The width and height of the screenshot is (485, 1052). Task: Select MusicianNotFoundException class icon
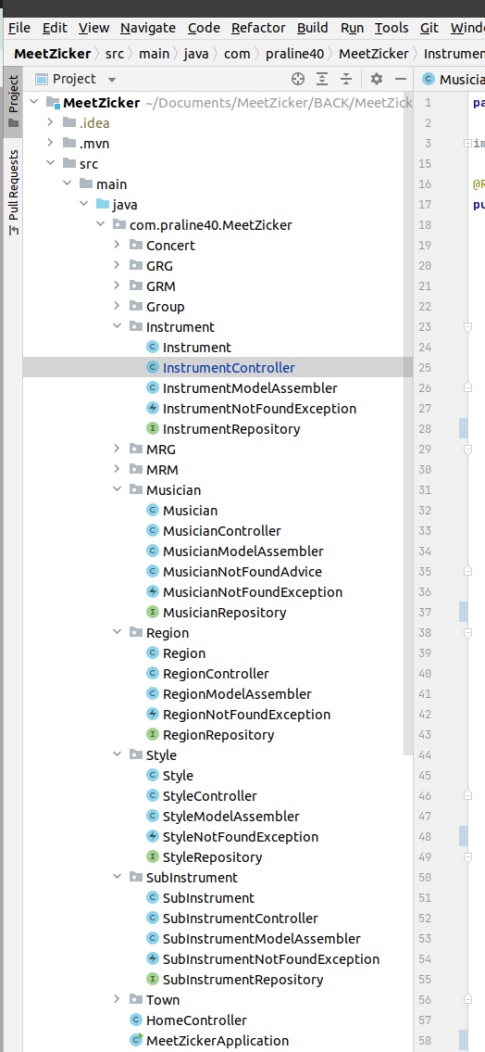[x=153, y=592]
